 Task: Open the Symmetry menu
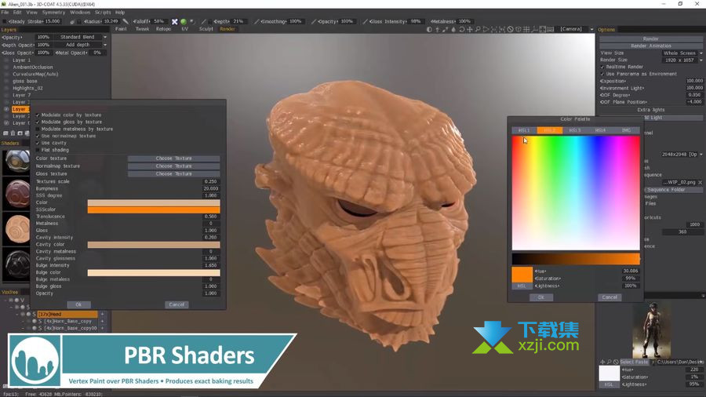[x=53, y=13]
